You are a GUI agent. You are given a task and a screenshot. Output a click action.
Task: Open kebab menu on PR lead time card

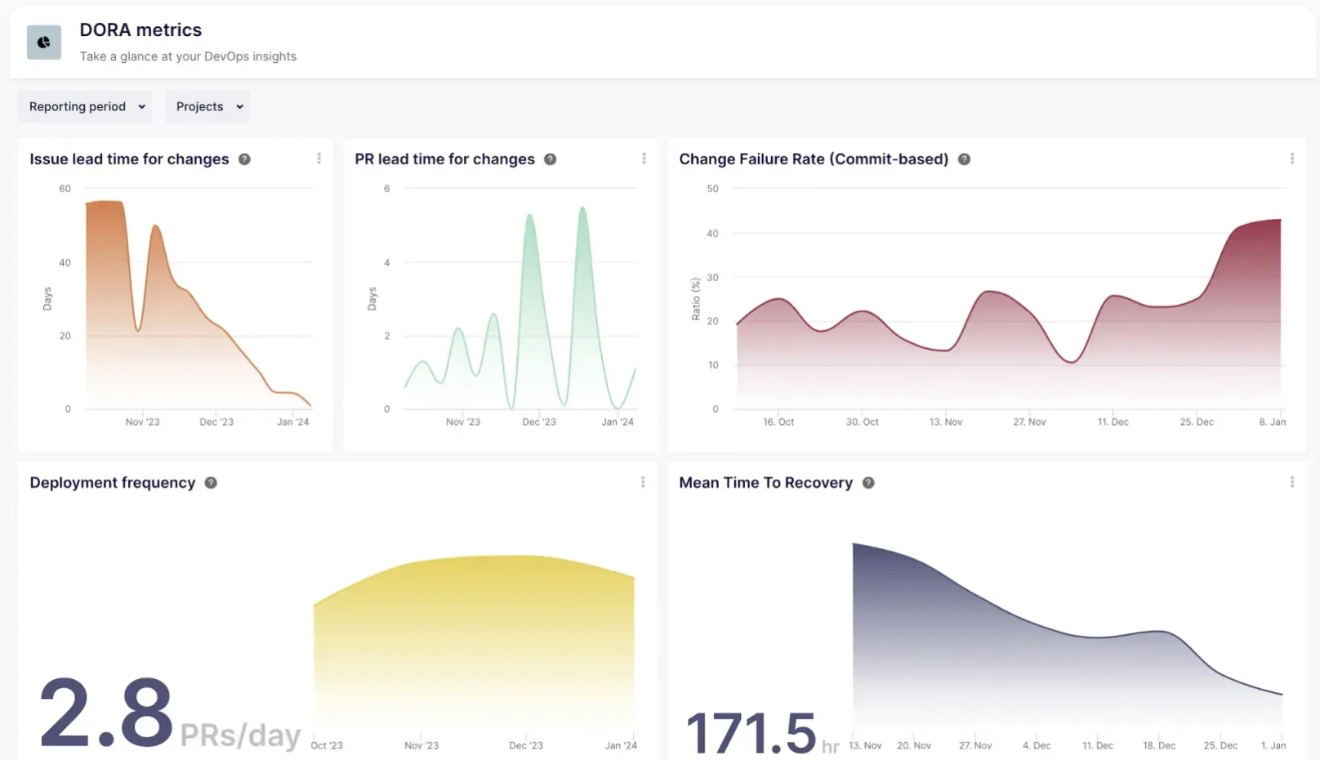(644, 159)
